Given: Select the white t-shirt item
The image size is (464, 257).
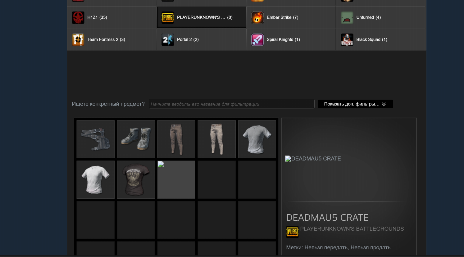Looking at the screenshot, I should point(96,180).
